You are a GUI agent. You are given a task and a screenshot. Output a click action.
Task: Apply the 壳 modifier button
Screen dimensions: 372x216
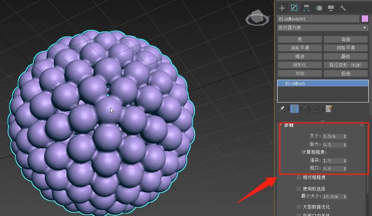[x=300, y=39]
